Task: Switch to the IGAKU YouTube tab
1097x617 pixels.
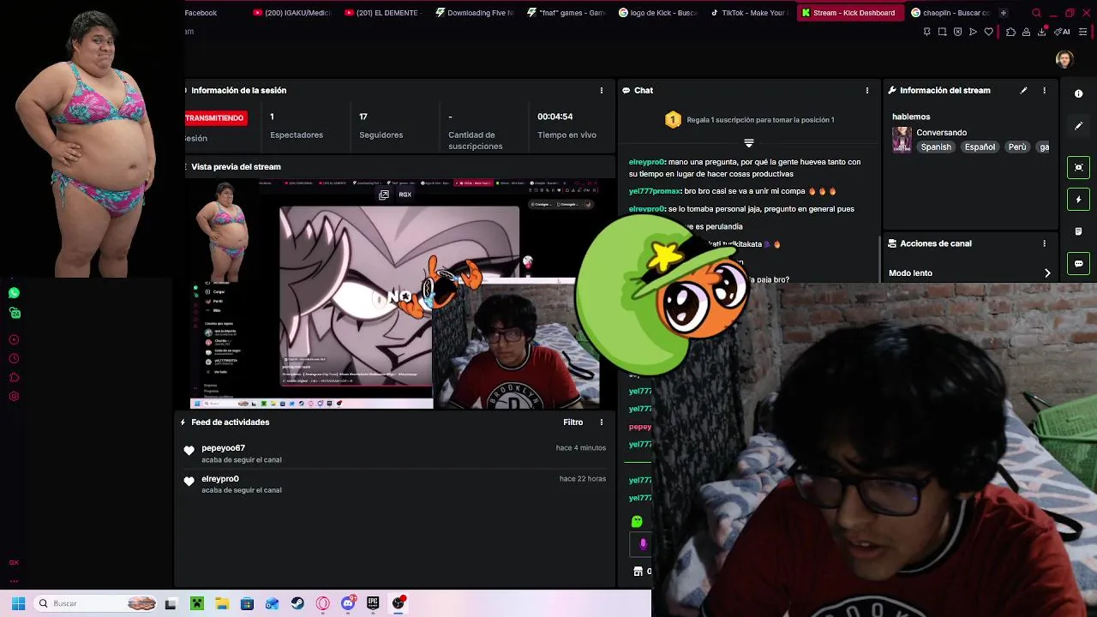Action: pos(291,13)
